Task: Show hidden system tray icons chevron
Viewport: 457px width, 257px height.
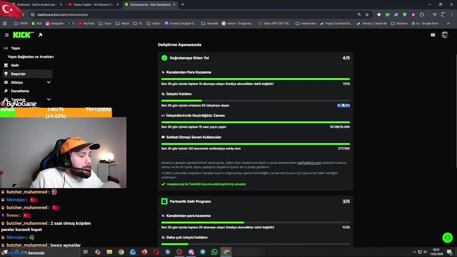Action: click(414, 252)
